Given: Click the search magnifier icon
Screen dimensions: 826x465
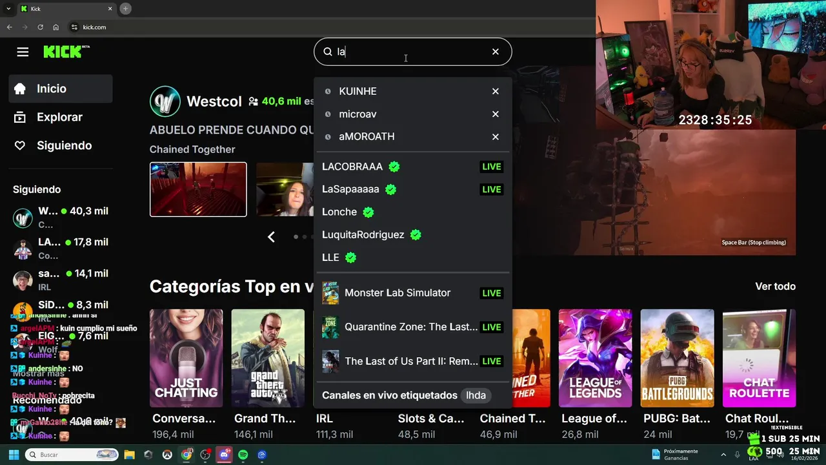Looking at the screenshot, I should [328, 52].
